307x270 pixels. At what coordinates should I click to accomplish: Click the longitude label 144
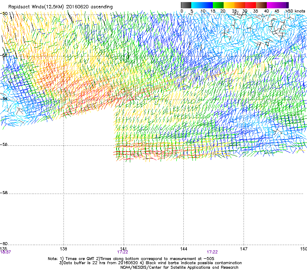point(184,249)
